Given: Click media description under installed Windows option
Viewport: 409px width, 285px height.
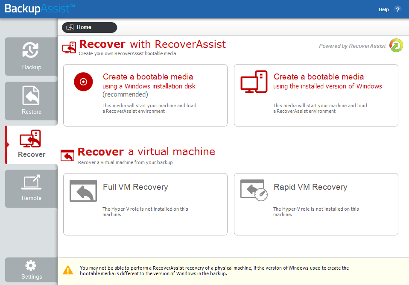Looking at the screenshot, I should tap(320, 108).
